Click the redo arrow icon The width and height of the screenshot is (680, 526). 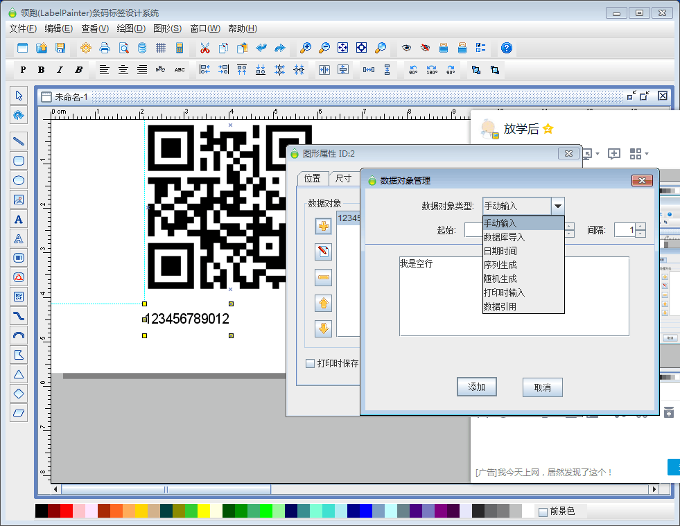pyautogui.click(x=280, y=48)
